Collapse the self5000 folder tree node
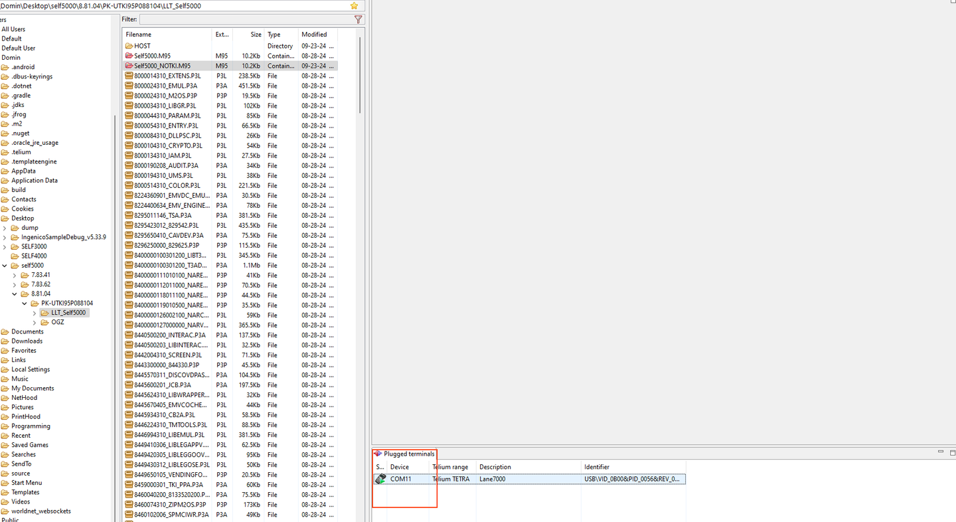956x522 pixels. pos(5,266)
